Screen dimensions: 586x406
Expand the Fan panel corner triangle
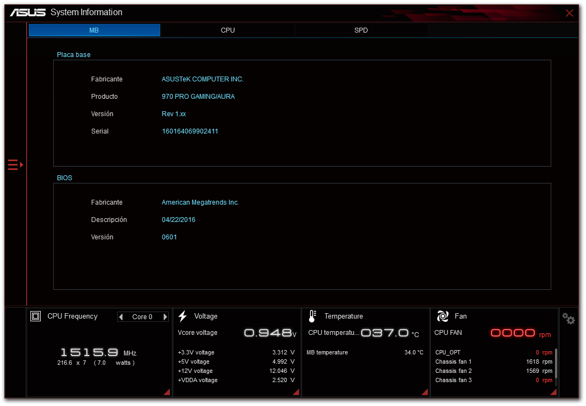click(553, 392)
